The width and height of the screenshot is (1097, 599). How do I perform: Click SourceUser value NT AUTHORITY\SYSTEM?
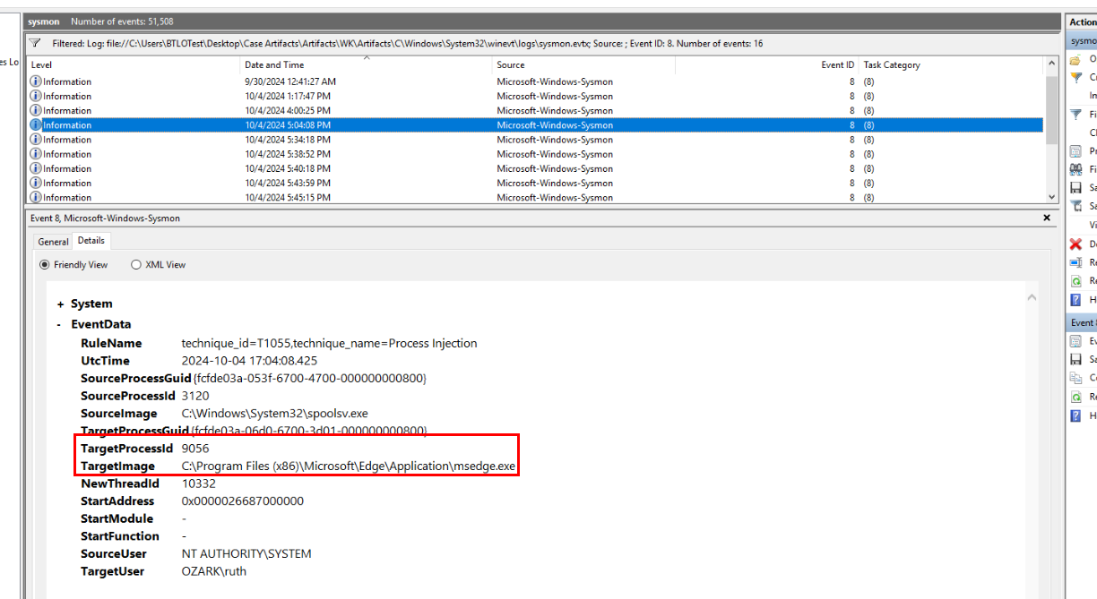pos(246,554)
